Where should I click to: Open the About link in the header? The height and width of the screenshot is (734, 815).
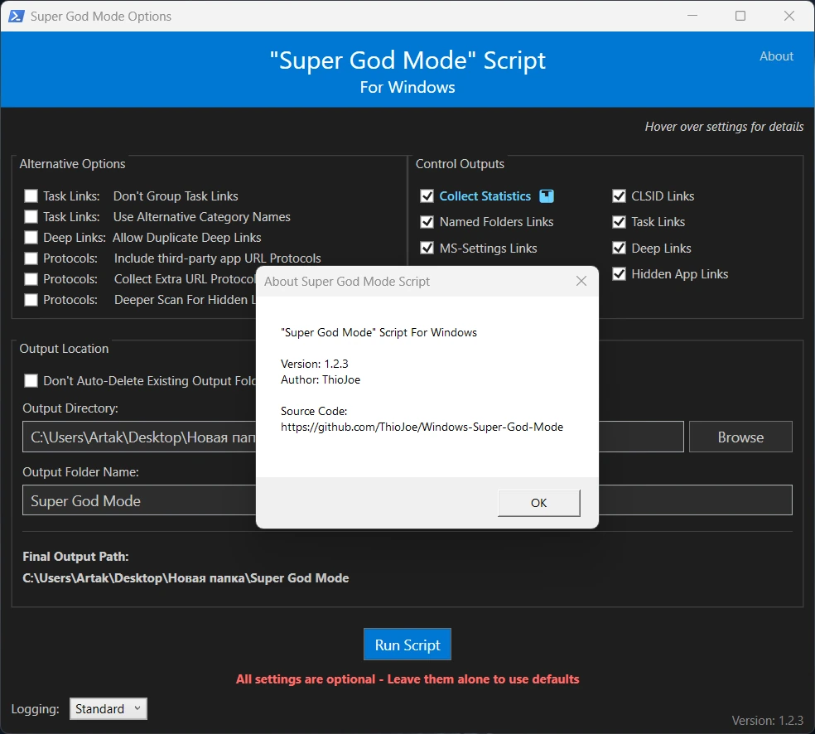point(776,56)
